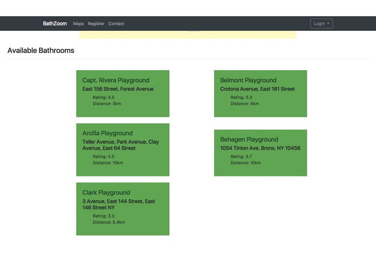
Task: Click Rating: 3.7 text
Action: (x=241, y=156)
